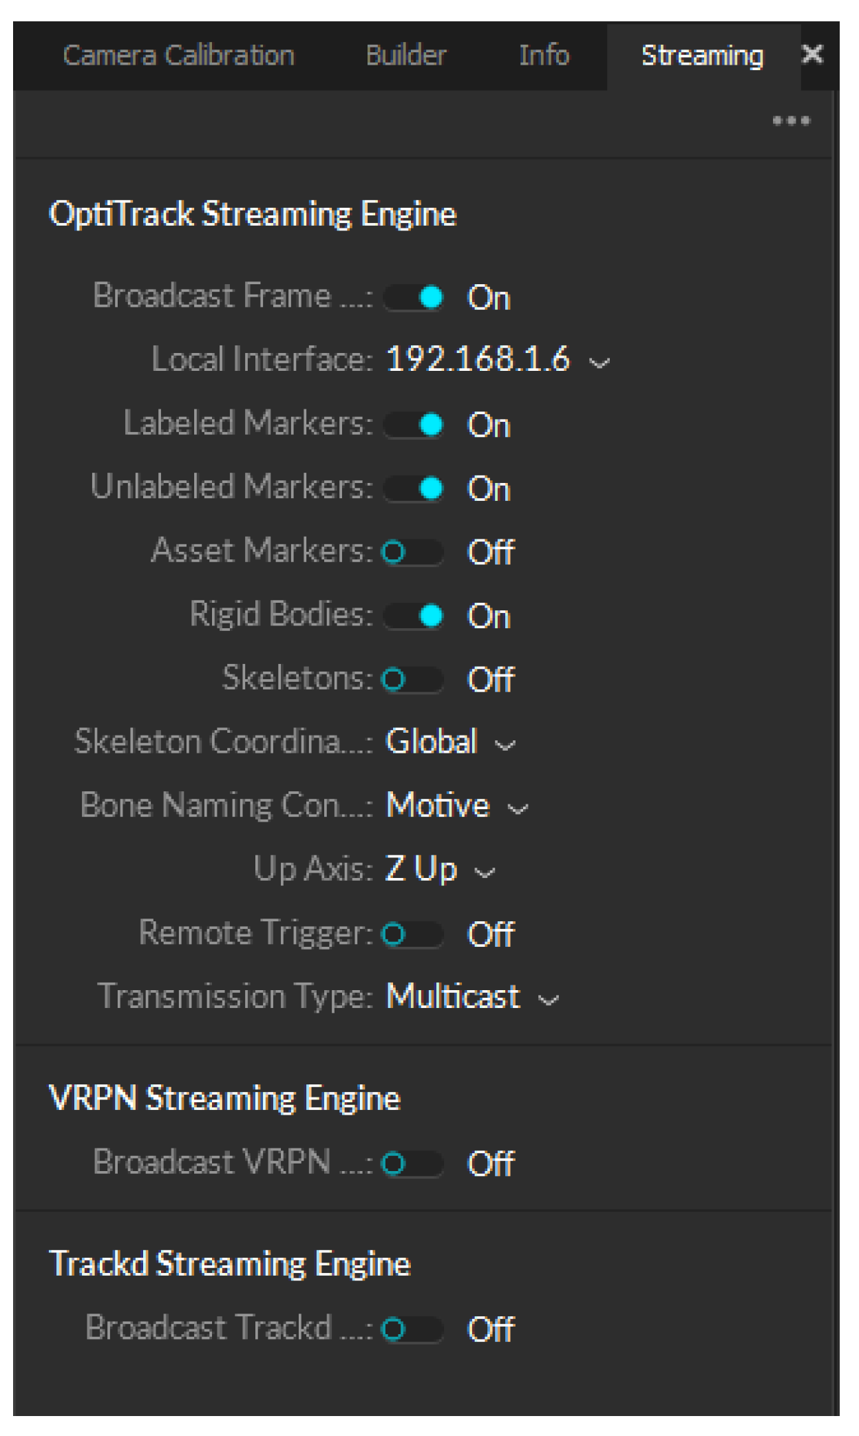Open the Local Interface IP dropdown
Image resolution: width=859 pixels, height=1436 pixels.
click(x=497, y=361)
